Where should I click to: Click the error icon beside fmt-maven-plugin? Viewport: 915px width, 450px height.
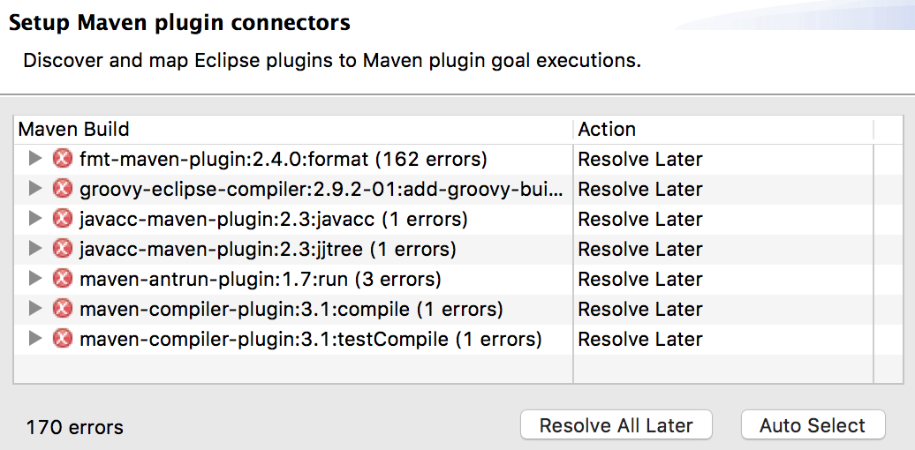click(x=62, y=159)
